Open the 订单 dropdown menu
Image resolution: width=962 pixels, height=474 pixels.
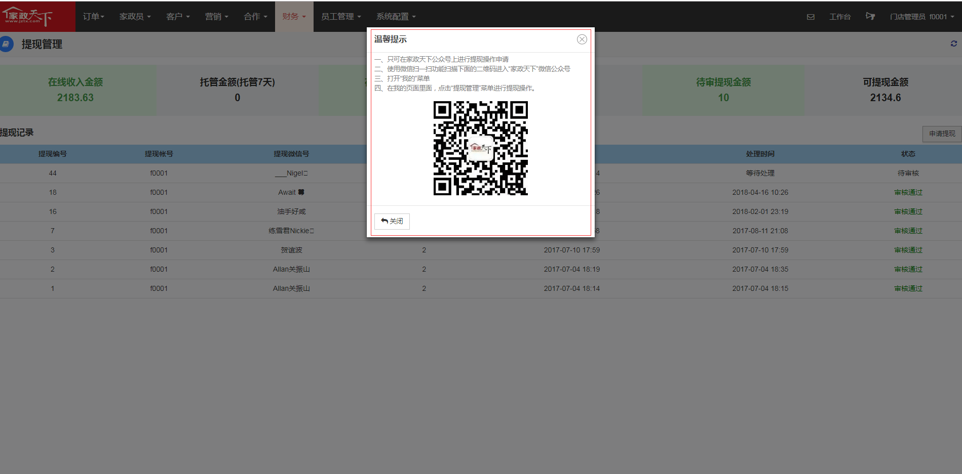pyautogui.click(x=94, y=17)
